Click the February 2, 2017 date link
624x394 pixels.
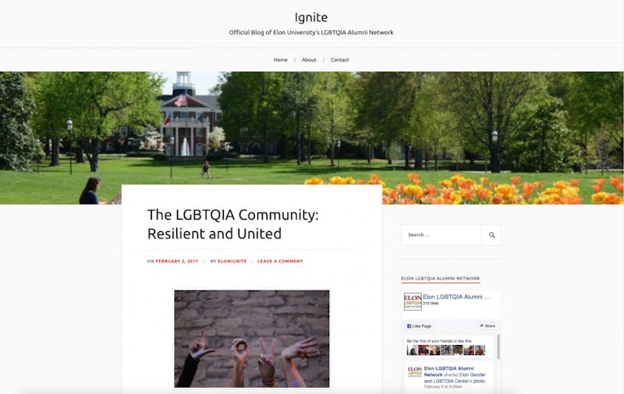click(x=177, y=261)
